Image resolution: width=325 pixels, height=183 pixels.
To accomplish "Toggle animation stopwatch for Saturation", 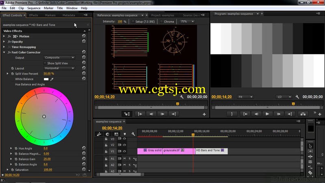I will point(13,170).
